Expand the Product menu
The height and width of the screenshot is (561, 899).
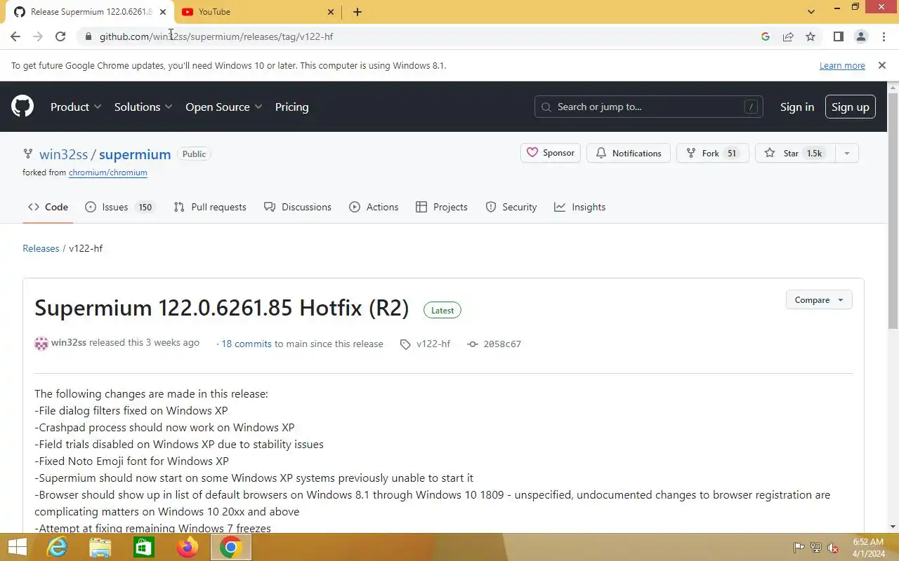pyautogui.click(x=76, y=107)
